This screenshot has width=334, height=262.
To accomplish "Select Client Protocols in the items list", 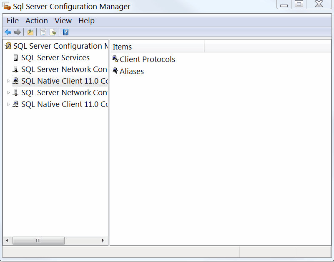I will pos(147,59).
